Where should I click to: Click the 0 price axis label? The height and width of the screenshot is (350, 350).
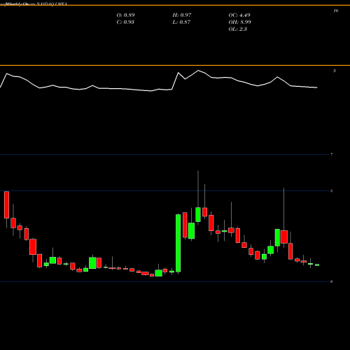click(x=332, y=281)
